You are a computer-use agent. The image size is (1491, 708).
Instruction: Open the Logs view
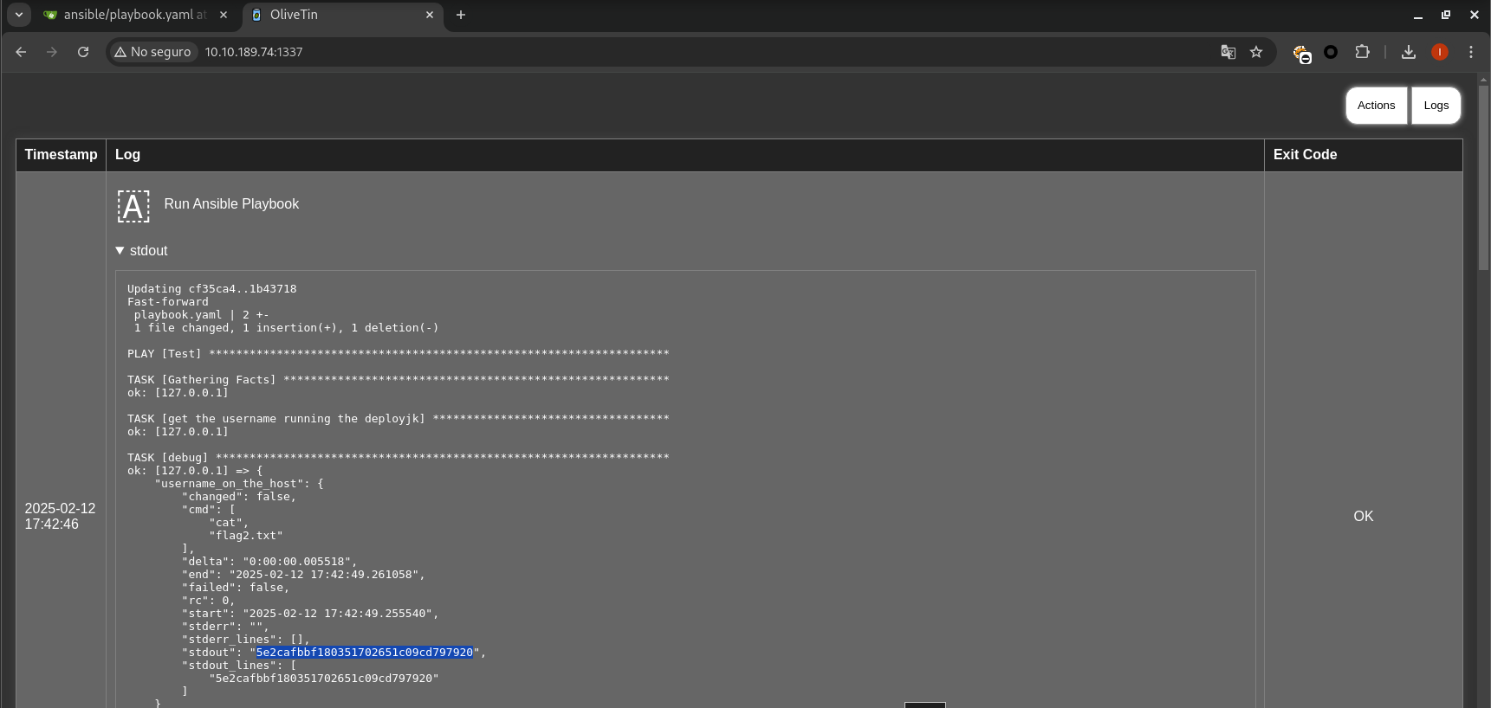click(1436, 106)
